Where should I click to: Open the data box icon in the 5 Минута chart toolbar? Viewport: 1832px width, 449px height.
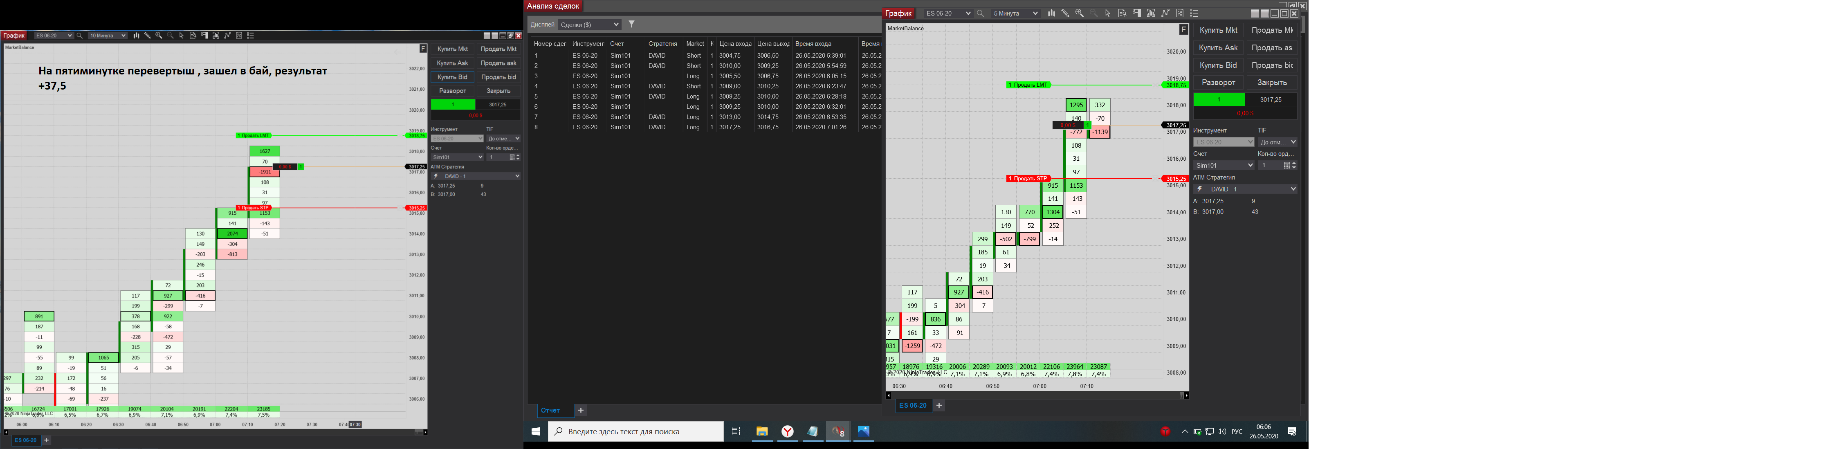click(1122, 13)
